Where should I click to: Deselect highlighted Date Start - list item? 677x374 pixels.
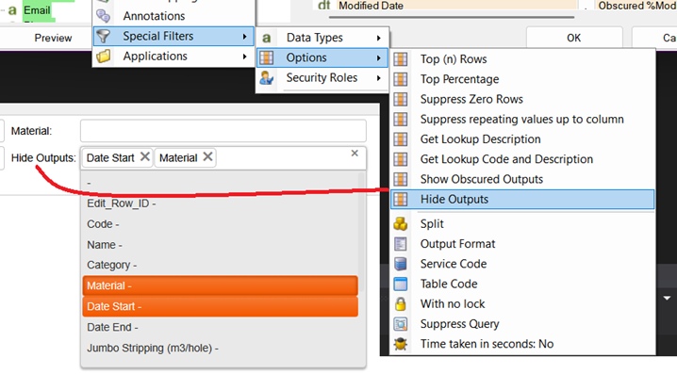click(221, 306)
